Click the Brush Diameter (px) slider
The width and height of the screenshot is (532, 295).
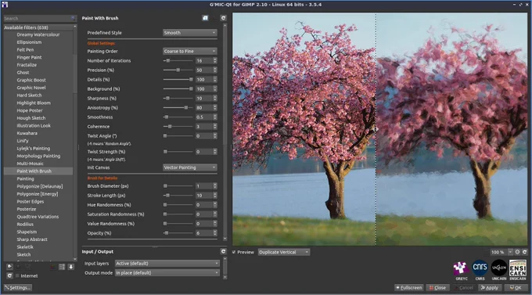click(x=178, y=186)
